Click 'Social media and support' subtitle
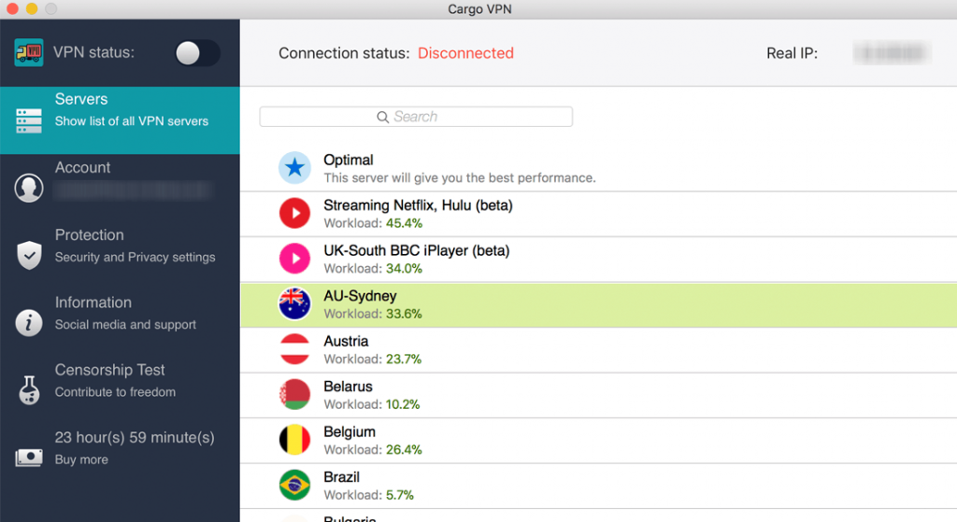957x522 pixels. coord(125,324)
